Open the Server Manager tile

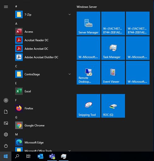(88, 23)
